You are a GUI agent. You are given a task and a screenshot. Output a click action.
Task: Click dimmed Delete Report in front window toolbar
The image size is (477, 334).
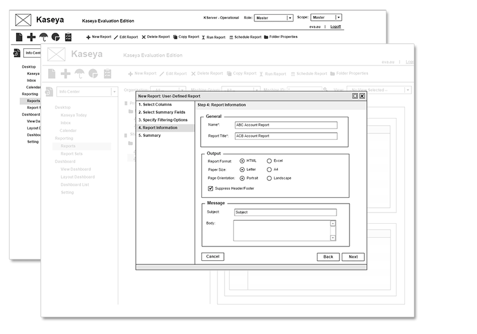tap(207, 74)
